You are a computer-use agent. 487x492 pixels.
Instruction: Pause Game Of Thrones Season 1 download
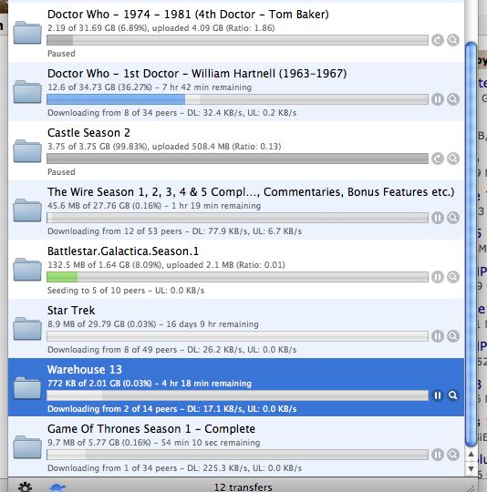pyautogui.click(x=437, y=455)
